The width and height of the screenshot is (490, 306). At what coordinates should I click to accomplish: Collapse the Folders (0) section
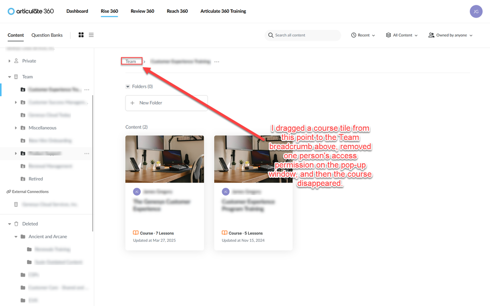(128, 87)
